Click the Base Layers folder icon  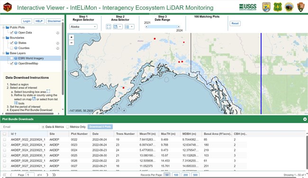tap(8, 53)
